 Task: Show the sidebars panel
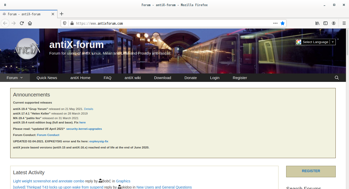pyautogui.click(x=325, y=23)
